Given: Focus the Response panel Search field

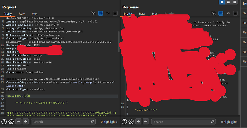Looking at the screenshot, I should [x=183, y=122].
